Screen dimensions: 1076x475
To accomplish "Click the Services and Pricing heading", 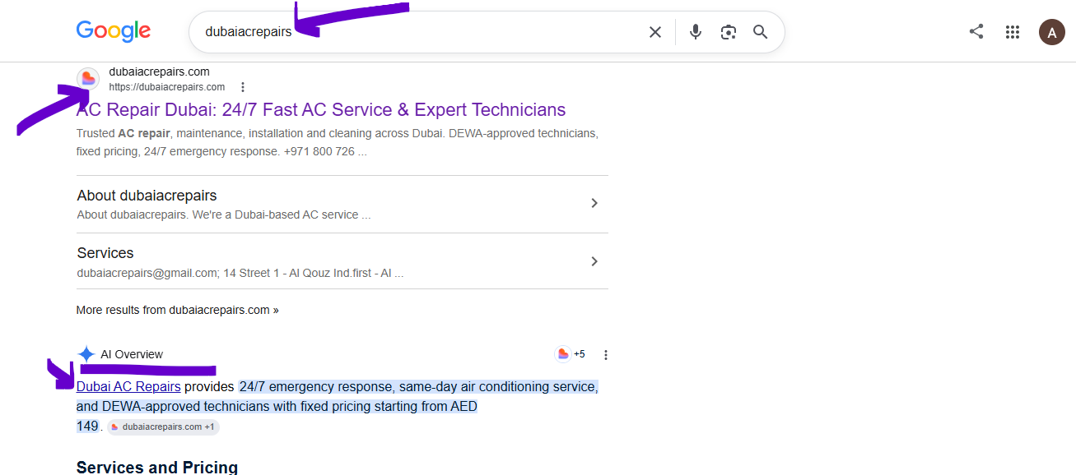I will tap(157, 466).
